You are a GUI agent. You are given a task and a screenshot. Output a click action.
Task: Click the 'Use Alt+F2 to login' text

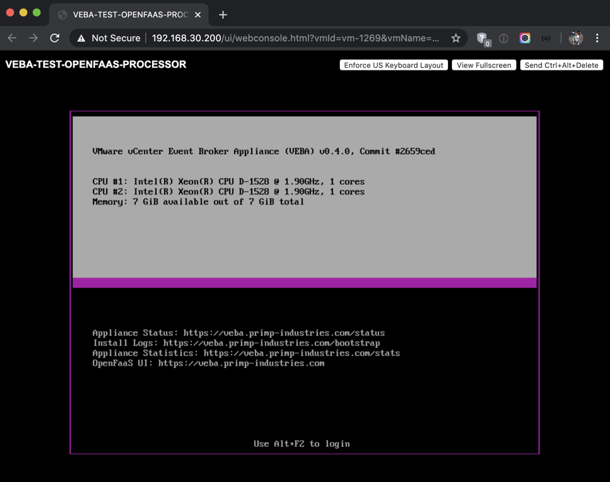point(301,443)
